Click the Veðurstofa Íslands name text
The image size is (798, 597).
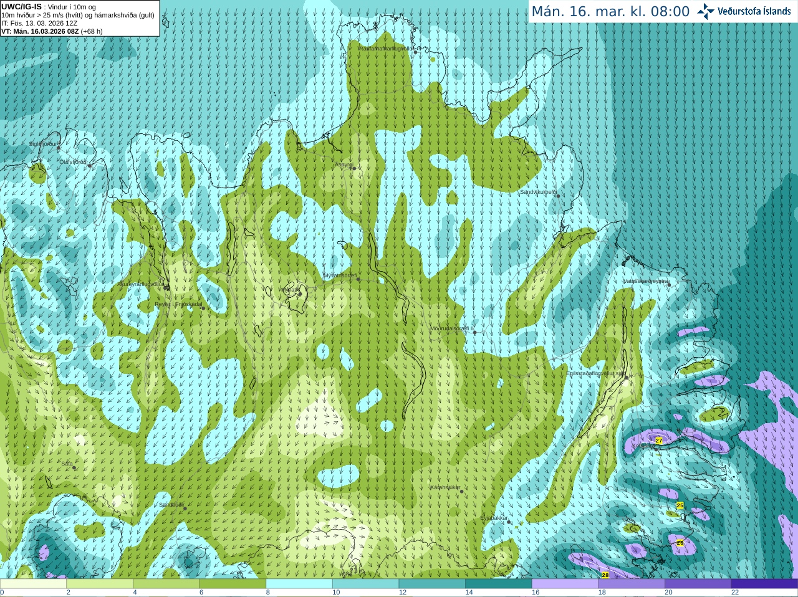coord(754,11)
